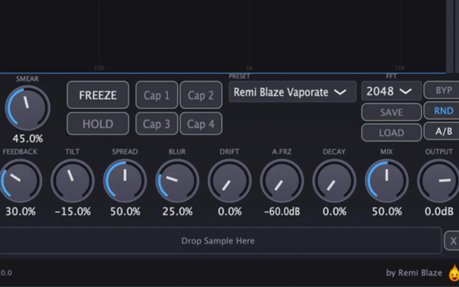Click the SMEAR knob

point(28,108)
